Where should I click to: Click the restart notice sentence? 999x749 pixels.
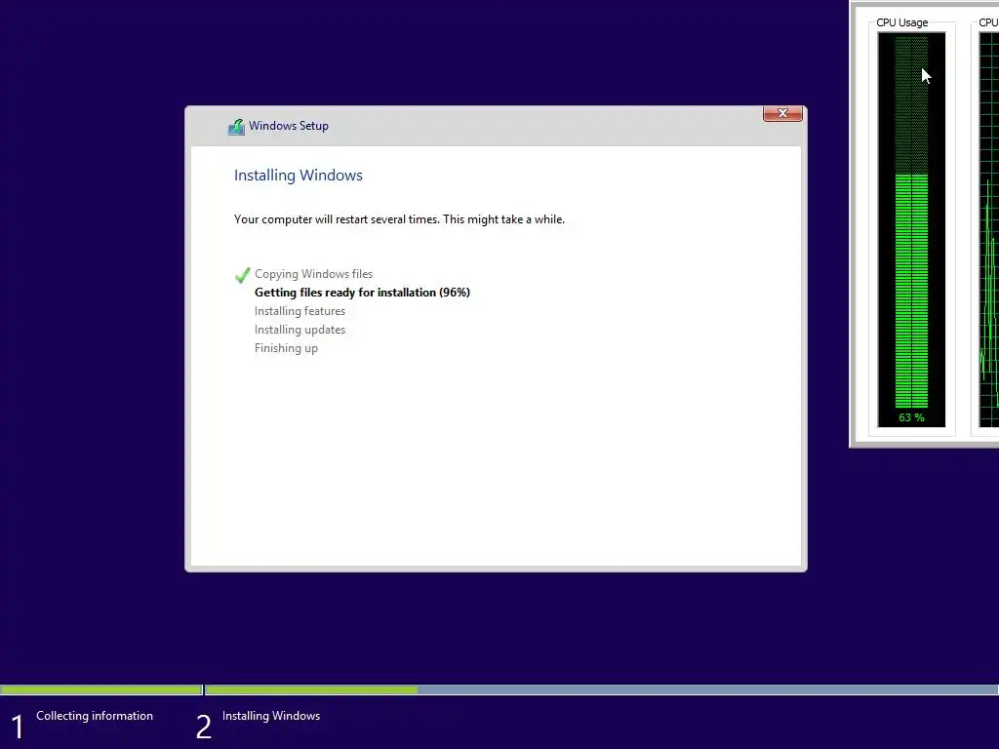click(399, 219)
